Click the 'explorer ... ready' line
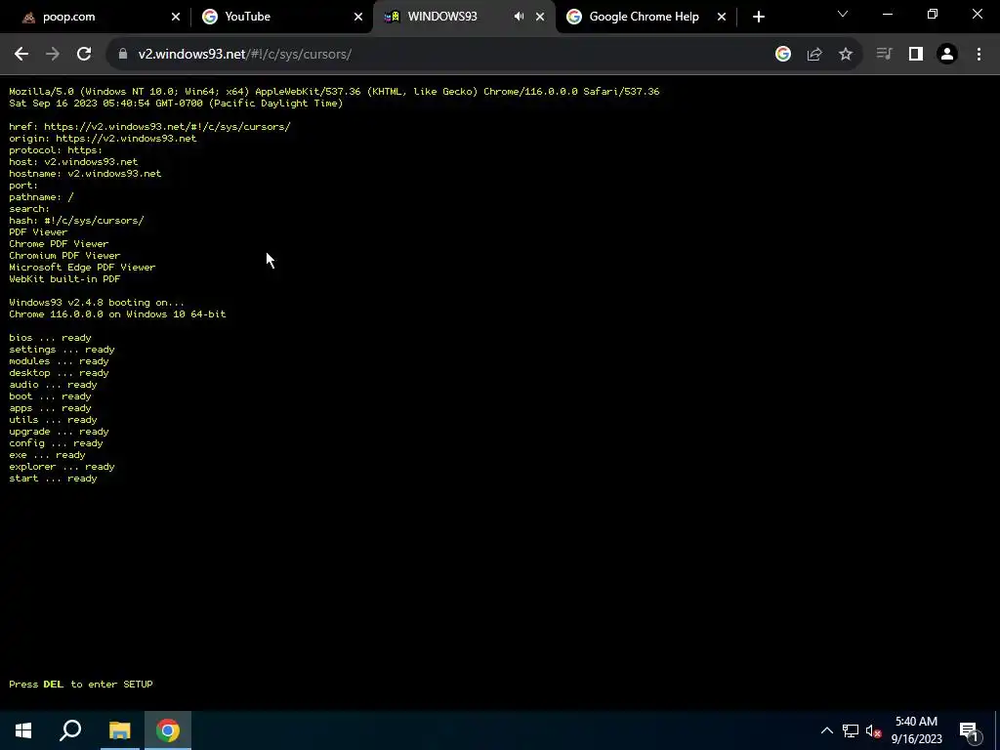1000x750 pixels. click(x=62, y=466)
